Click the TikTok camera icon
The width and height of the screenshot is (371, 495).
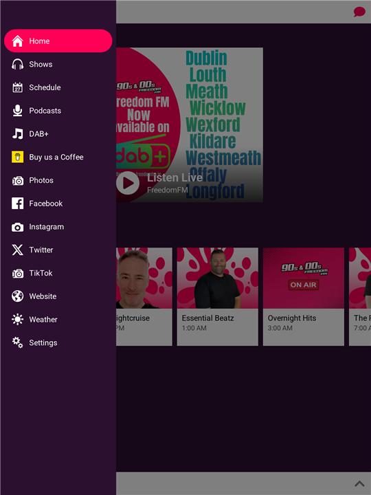(x=17, y=273)
